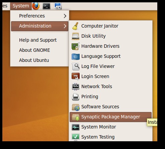Click the Log File Viewer magnifier icon
This screenshot has width=165, height=149.
[76, 67]
